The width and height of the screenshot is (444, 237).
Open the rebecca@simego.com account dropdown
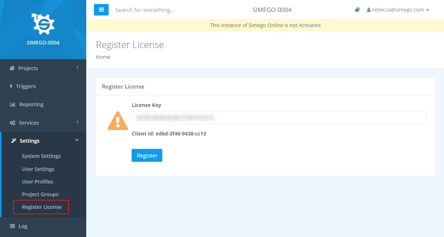coord(398,10)
